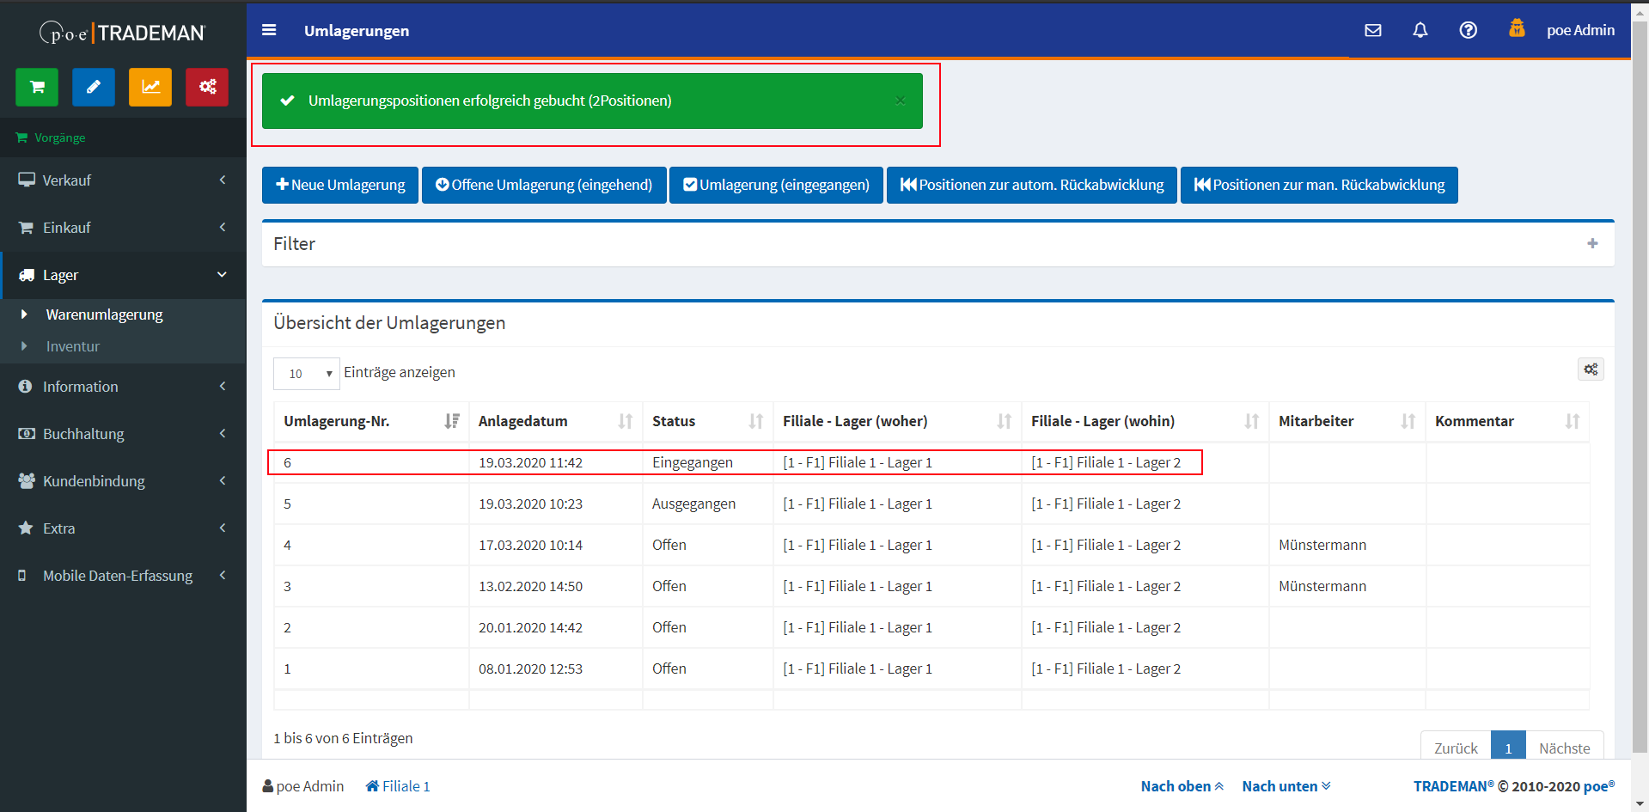
Task: Dismiss the green success notification
Action: tap(900, 101)
